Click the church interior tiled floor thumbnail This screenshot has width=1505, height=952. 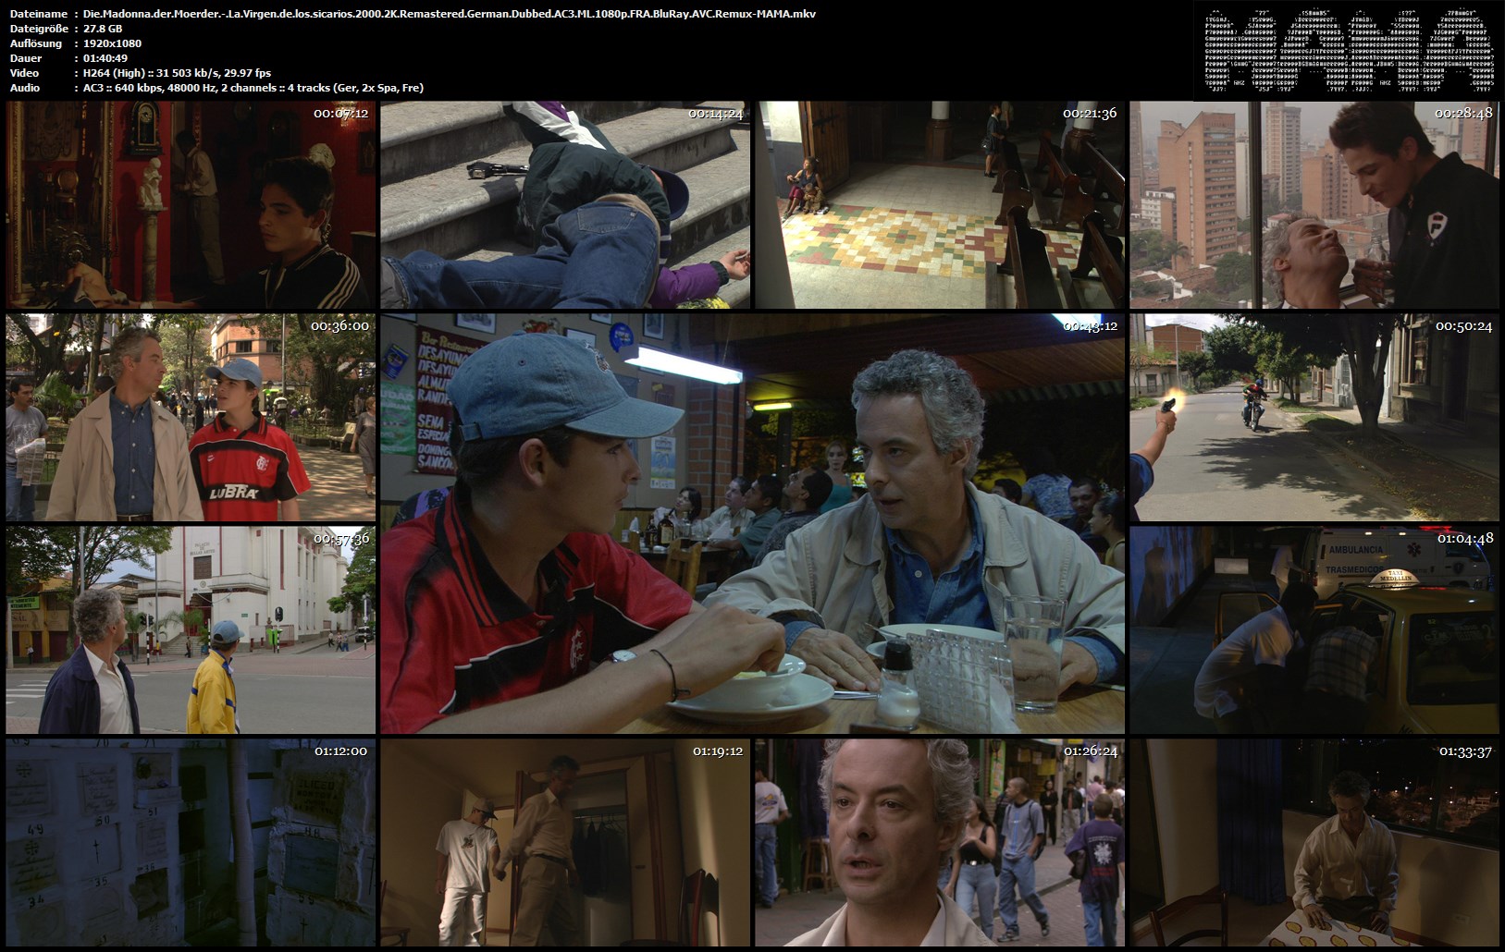[939, 204]
